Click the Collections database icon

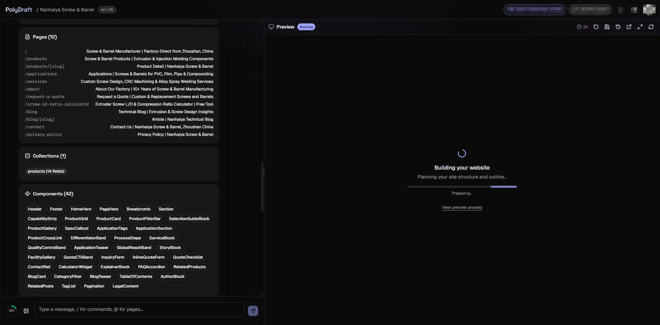tap(27, 156)
